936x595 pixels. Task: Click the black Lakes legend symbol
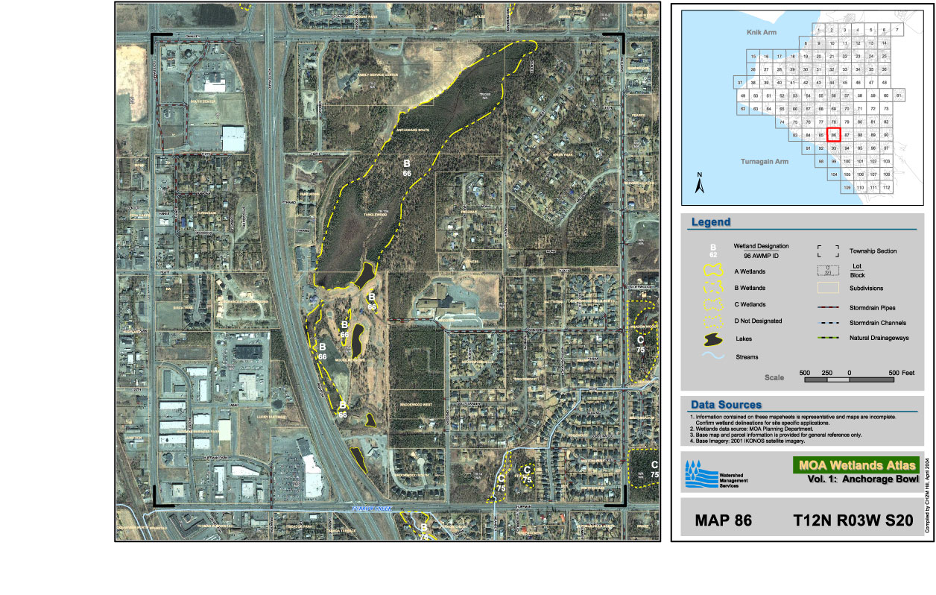point(714,339)
